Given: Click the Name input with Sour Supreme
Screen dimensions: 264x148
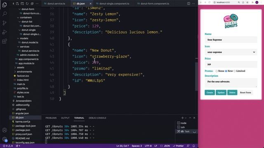Looking at the screenshot, I should click(x=231, y=40).
